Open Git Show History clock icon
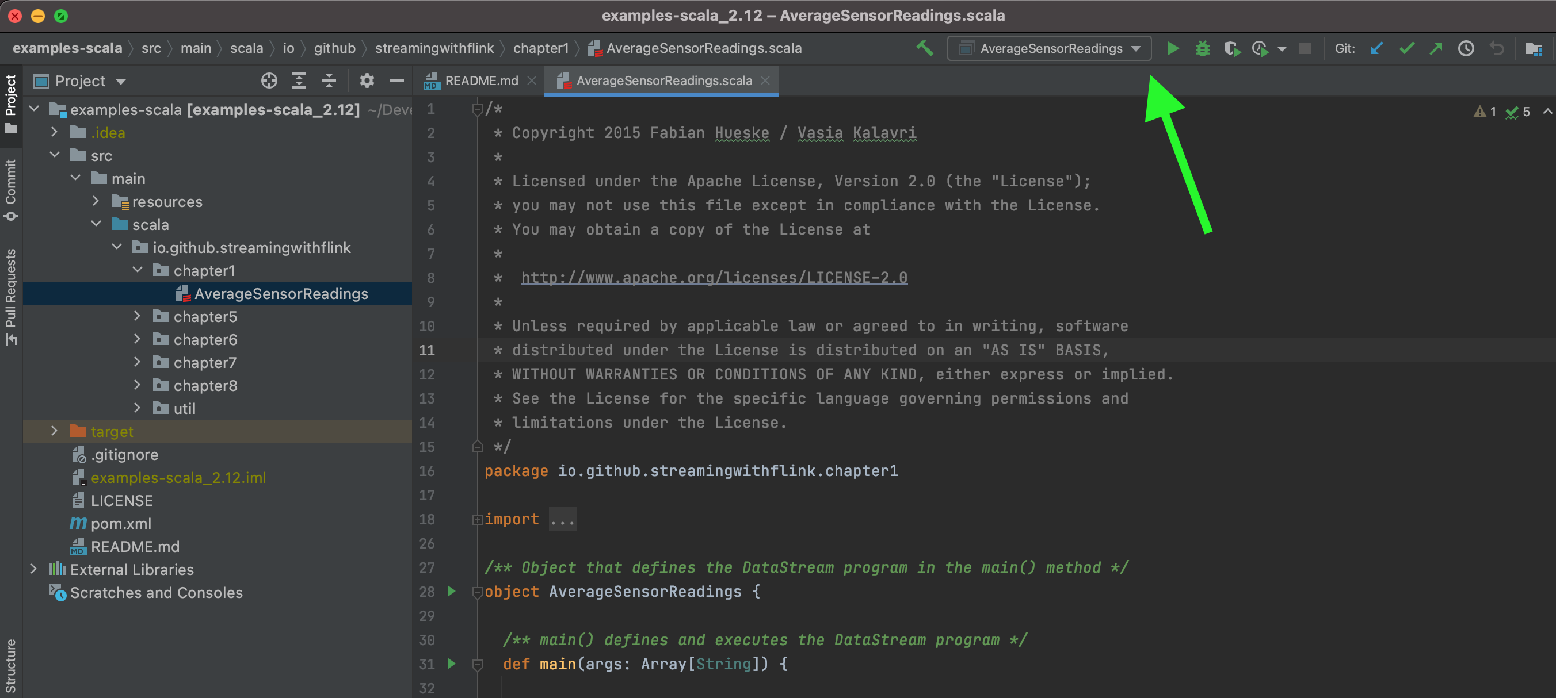The height and width of the screenshot is (698, 1556). point(1466,48)
